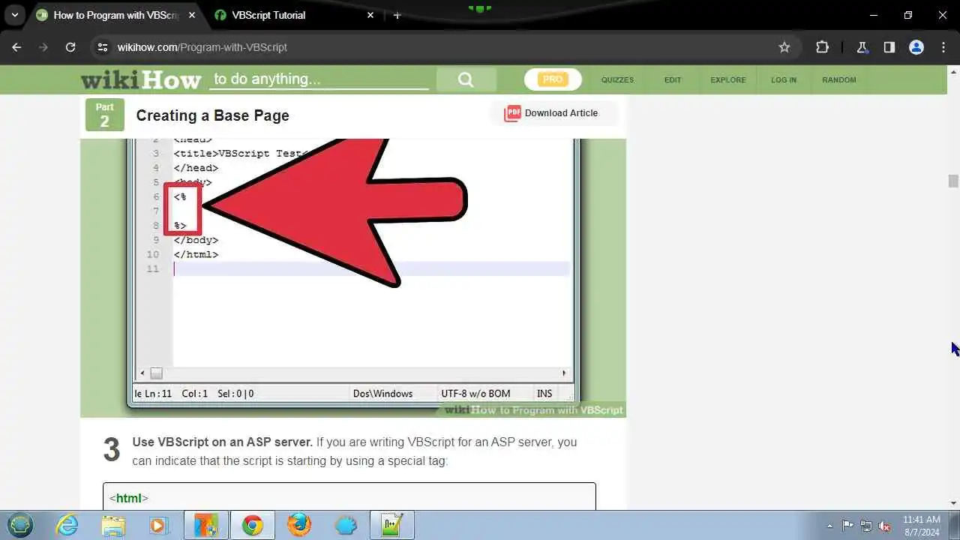Launch Internet Explorer from the taskbar
This screenshot has height=540, width=960.
pyautogui.click(x=67, y=525)
